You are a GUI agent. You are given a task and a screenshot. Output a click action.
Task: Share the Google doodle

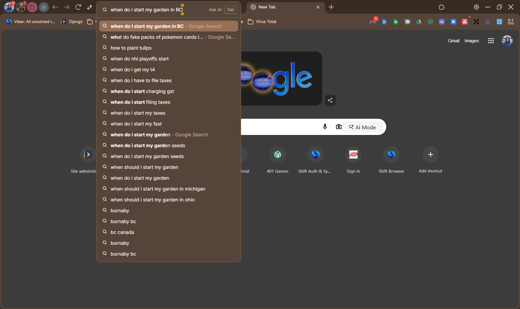[x=330, y=100]
